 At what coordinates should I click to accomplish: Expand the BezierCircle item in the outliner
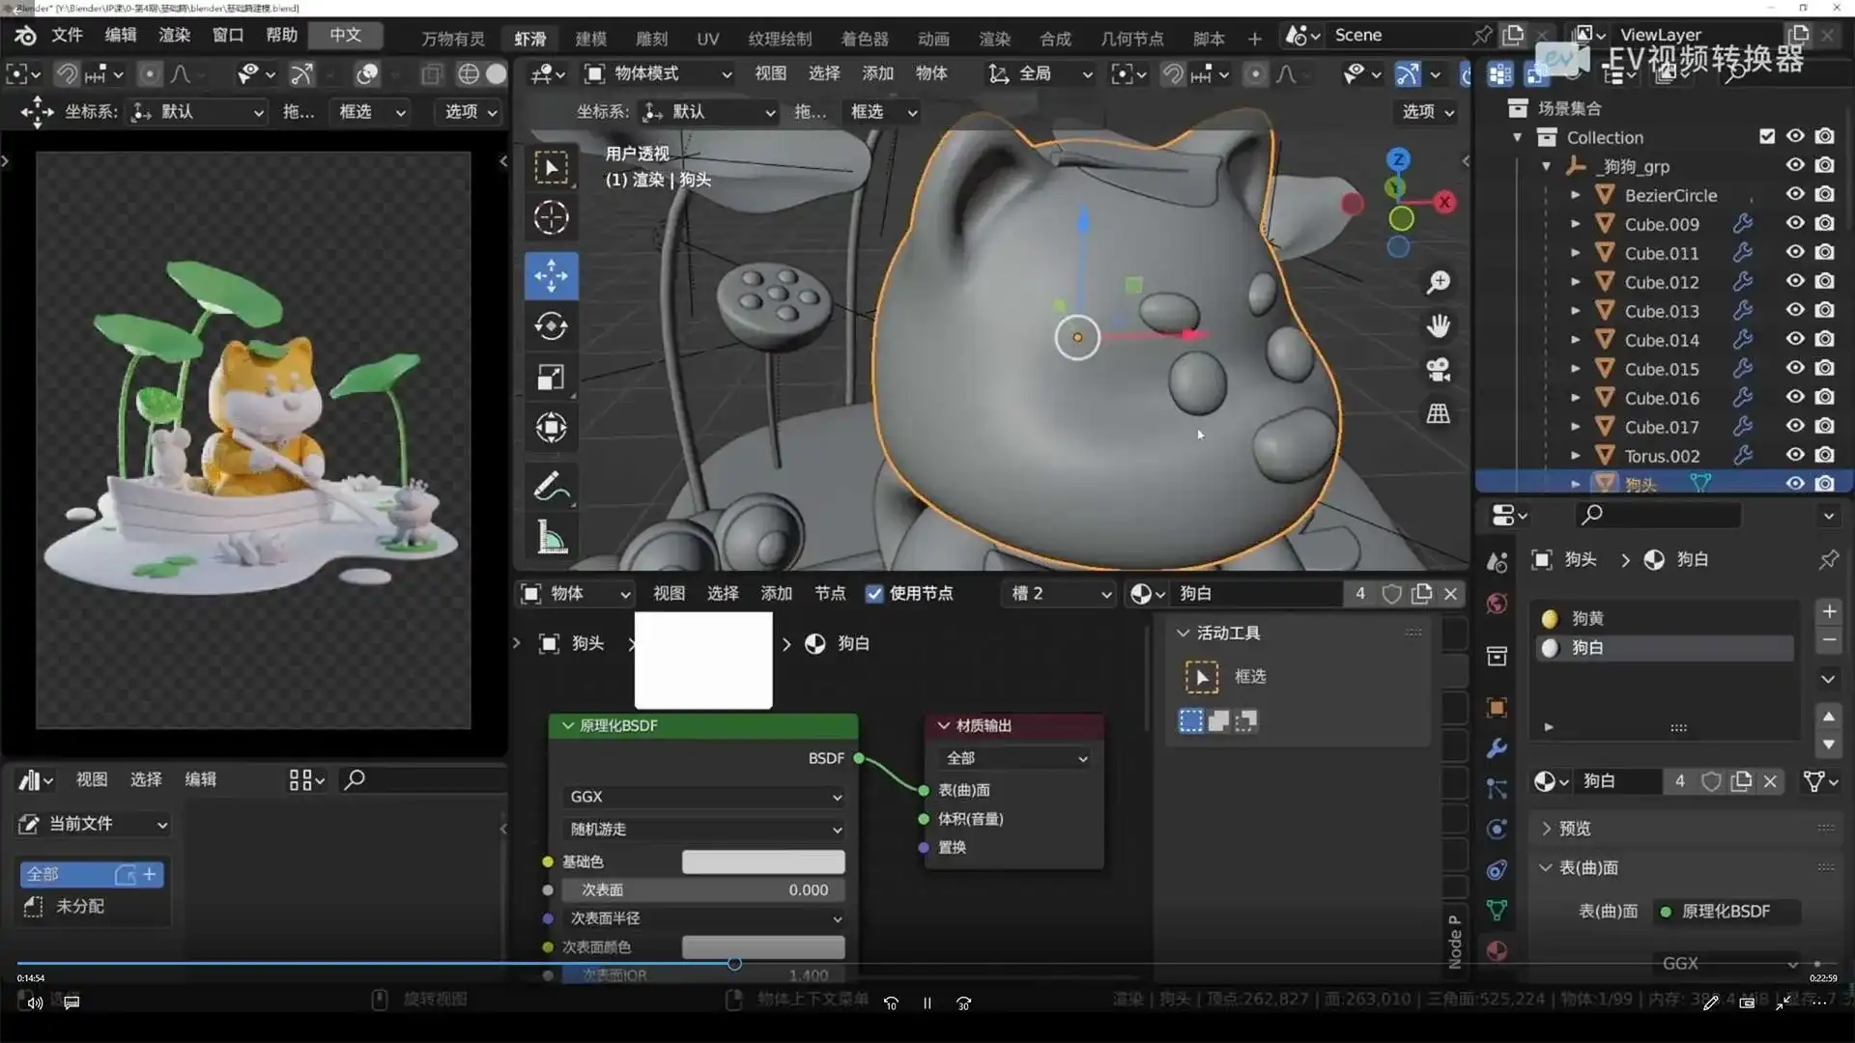point(1577,194)
